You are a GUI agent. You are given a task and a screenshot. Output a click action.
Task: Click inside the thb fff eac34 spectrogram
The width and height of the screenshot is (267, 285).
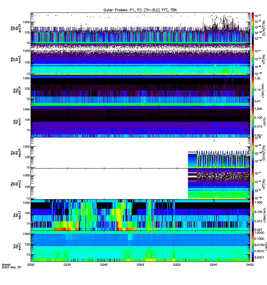tap(140, 28)
